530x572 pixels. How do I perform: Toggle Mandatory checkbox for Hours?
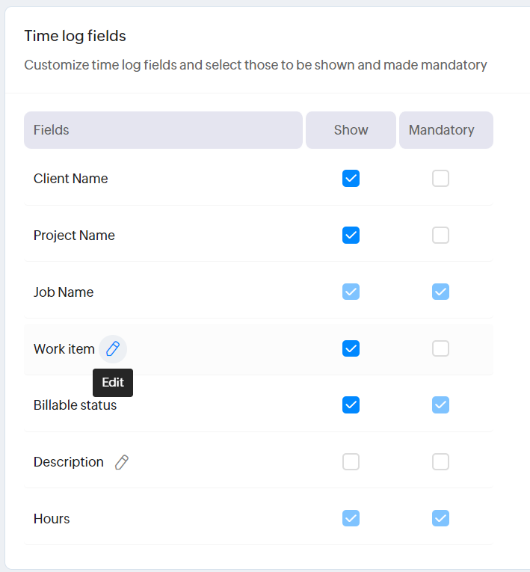(441, 518)
